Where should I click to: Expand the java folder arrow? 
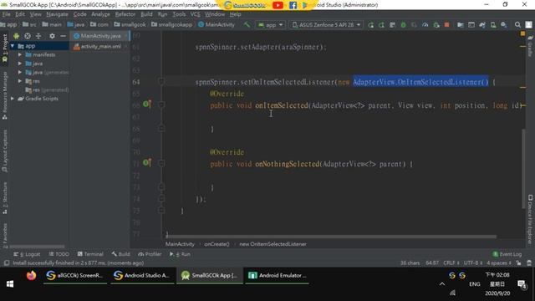(20, 64)
